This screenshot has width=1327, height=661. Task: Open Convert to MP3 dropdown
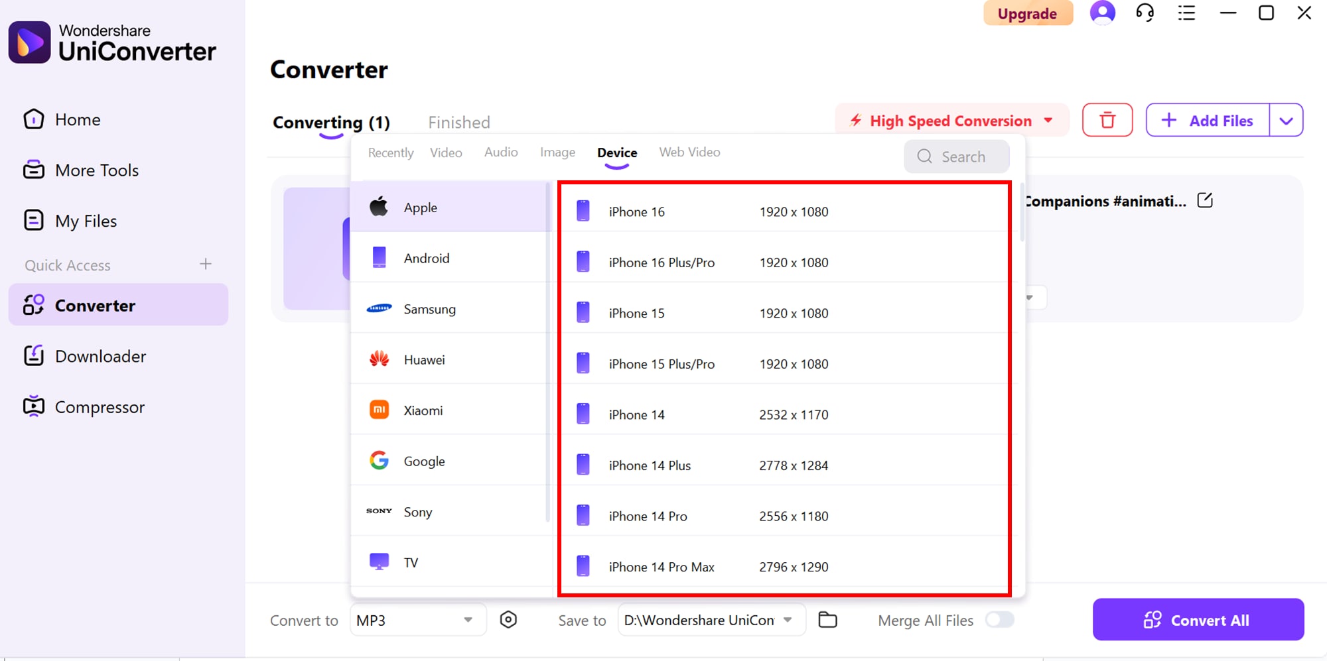pos(418,620)
